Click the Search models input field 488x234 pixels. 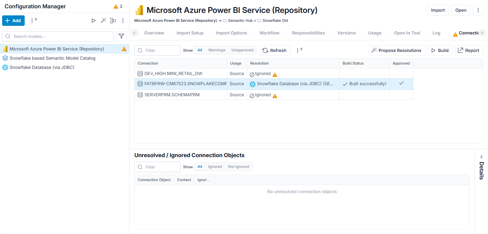click(x=58, y=36)
